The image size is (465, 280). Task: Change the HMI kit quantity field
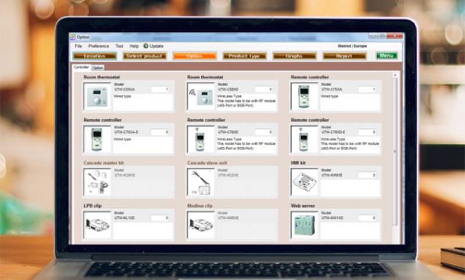point(367,175)
